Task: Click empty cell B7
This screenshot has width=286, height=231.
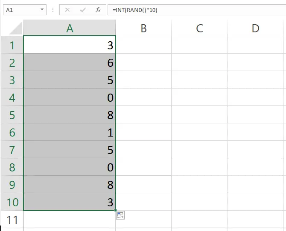Action: [143, 150]
